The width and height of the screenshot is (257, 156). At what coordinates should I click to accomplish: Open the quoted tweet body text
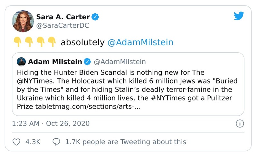[x=127, y=89]
